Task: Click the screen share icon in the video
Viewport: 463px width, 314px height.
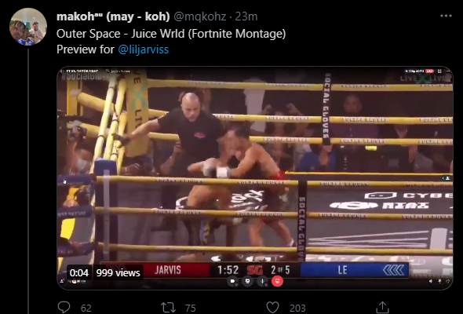Action: pyautogui.click(x=247, y=281)
